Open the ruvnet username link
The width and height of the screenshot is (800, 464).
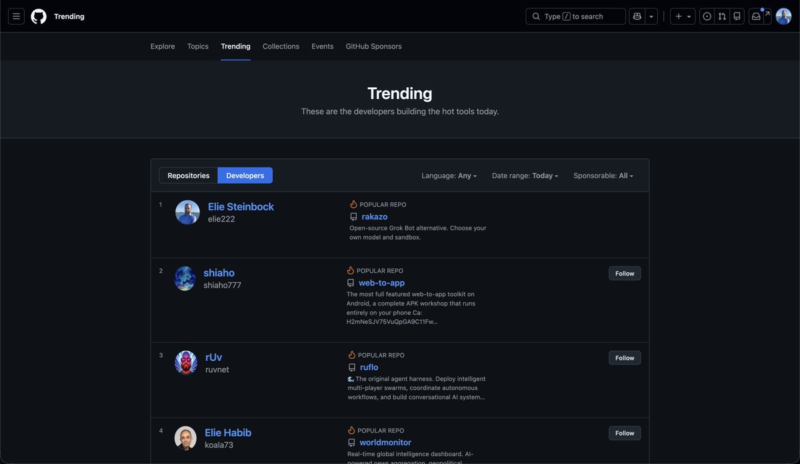point(217,369)
